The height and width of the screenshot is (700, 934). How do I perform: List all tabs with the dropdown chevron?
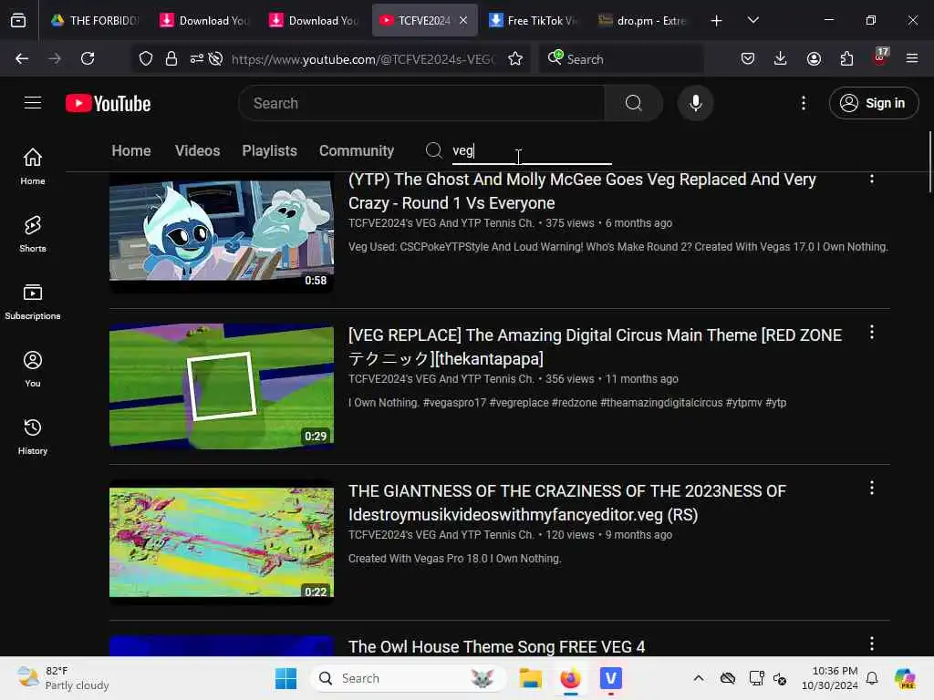752,20
